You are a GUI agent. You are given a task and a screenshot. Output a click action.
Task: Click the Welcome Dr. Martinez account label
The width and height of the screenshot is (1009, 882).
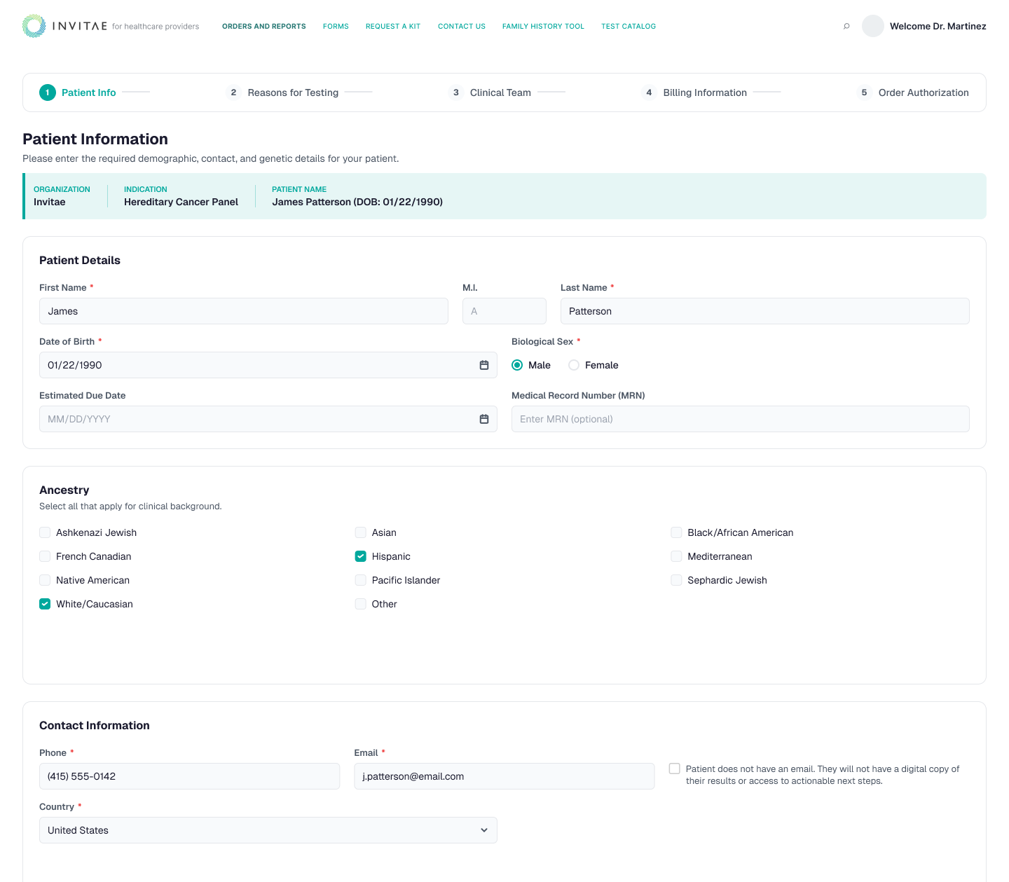coord(938,27)
